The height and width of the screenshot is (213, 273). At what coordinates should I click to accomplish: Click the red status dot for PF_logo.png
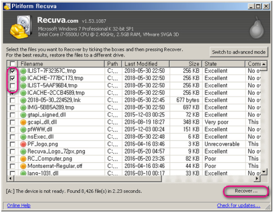[23, 144]
